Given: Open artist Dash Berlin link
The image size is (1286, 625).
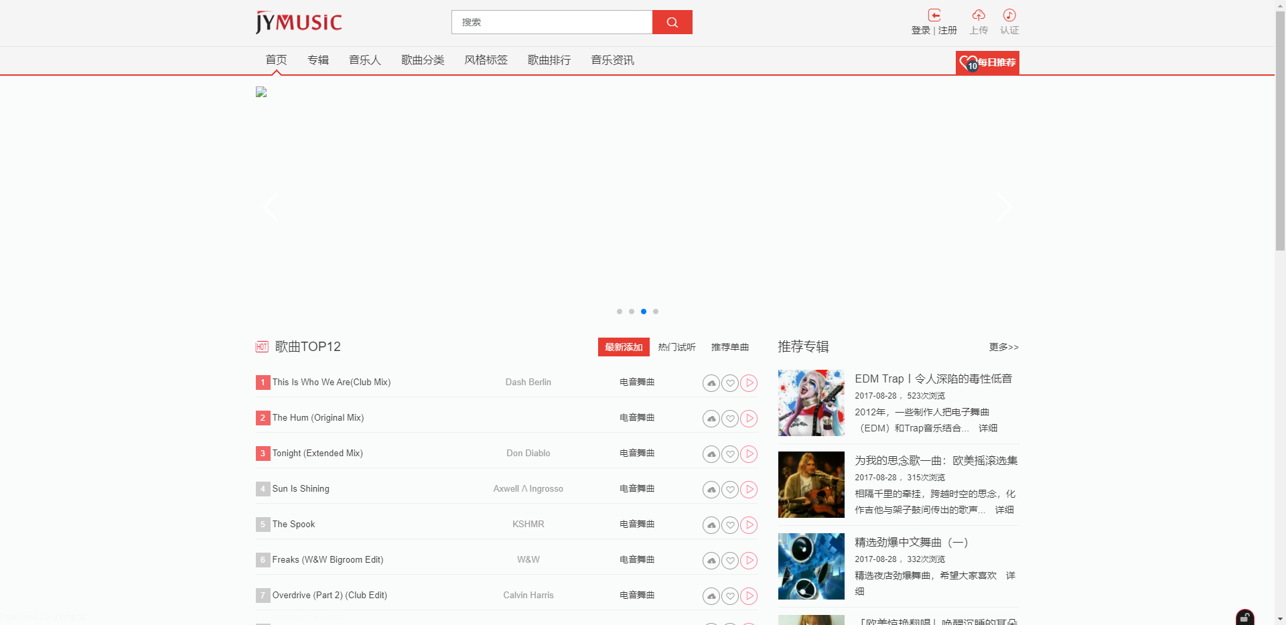Looking at the screenshot, I should click(x=528, y=383).
